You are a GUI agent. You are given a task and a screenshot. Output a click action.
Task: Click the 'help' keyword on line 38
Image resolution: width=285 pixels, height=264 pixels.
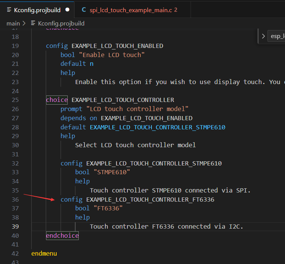click(83, 217)
